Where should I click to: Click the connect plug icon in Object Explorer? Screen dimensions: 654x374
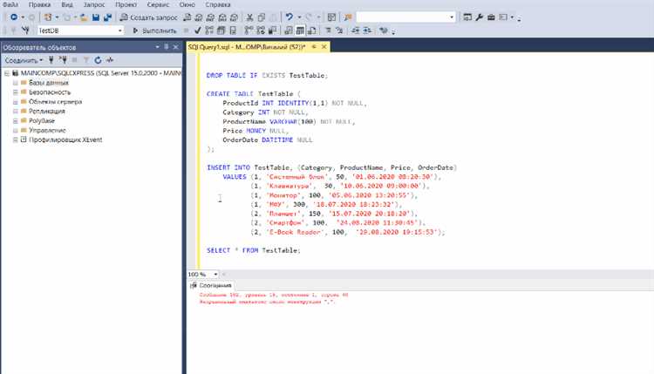51,60
